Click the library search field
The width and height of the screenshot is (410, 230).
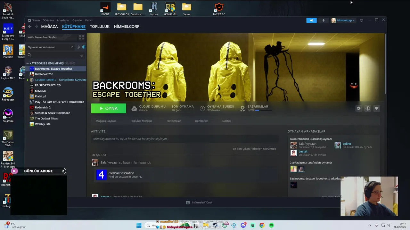point(52,55)
